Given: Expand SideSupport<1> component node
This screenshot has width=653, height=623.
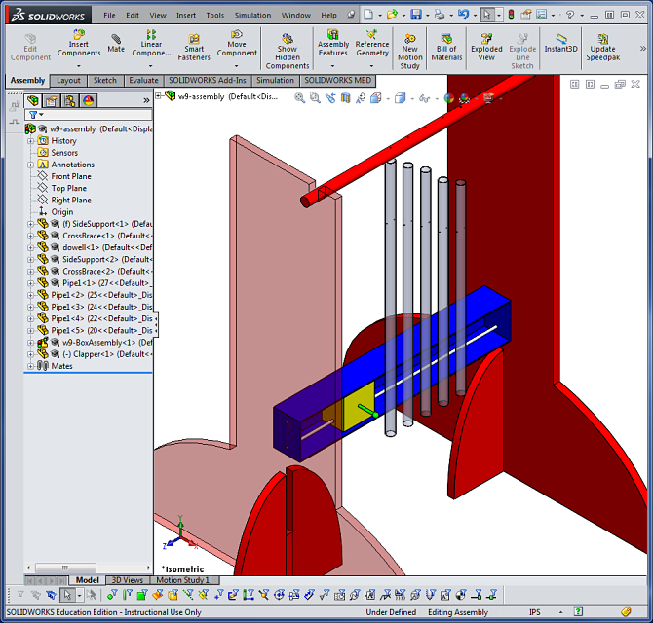Looking at the screenshot, I should 30,224.
